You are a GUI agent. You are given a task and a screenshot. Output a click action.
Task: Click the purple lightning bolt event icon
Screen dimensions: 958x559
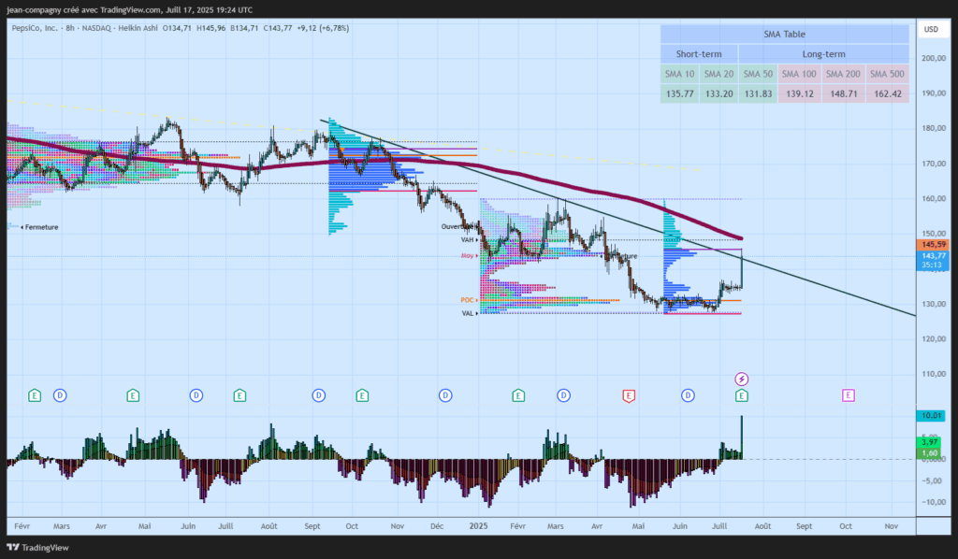click(742, 379)
